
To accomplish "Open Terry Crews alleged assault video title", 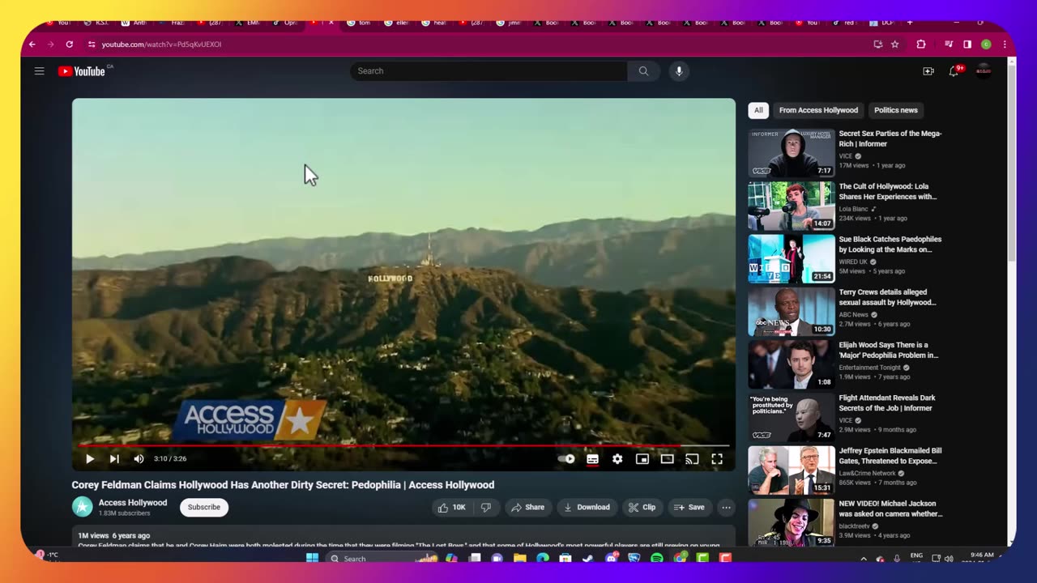I will [888, 297].
